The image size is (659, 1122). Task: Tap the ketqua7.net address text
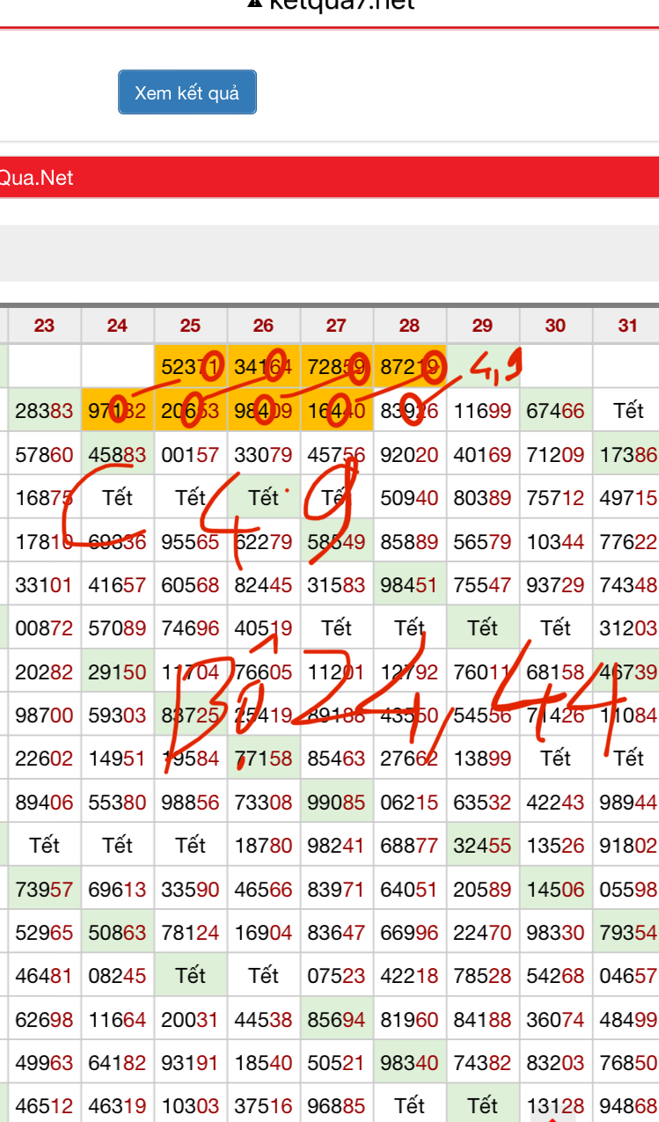point(341,4)
